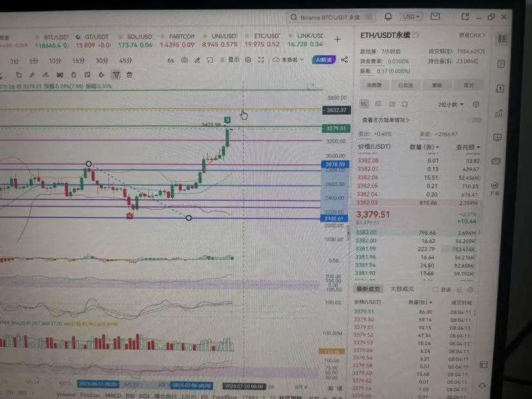
Task: Expand 查看主力挂单情况 link
Action: [386, 120]
